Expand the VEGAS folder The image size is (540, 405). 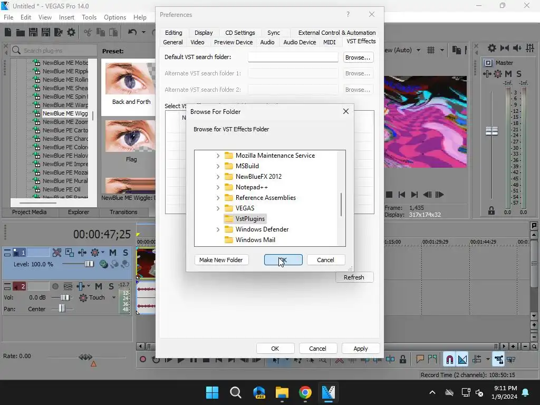218,208
